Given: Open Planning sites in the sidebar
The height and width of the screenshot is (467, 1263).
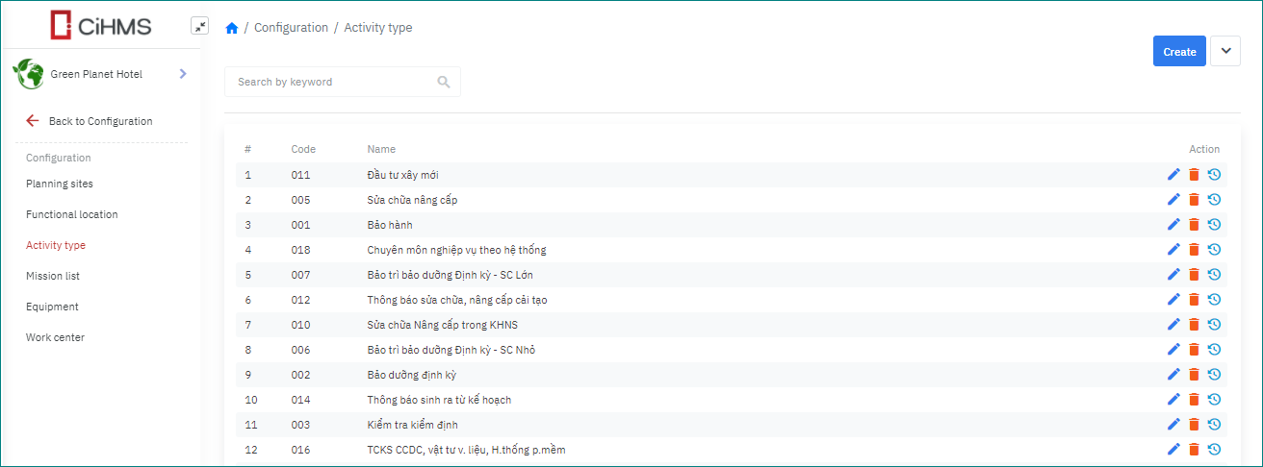Looking at the screenshot, I should tap(60, 184).
